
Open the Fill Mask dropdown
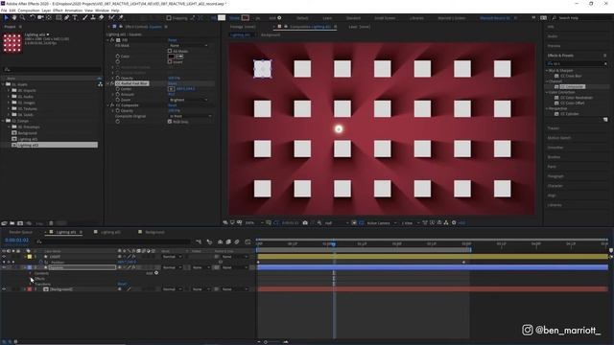click(x=188, y=46)
